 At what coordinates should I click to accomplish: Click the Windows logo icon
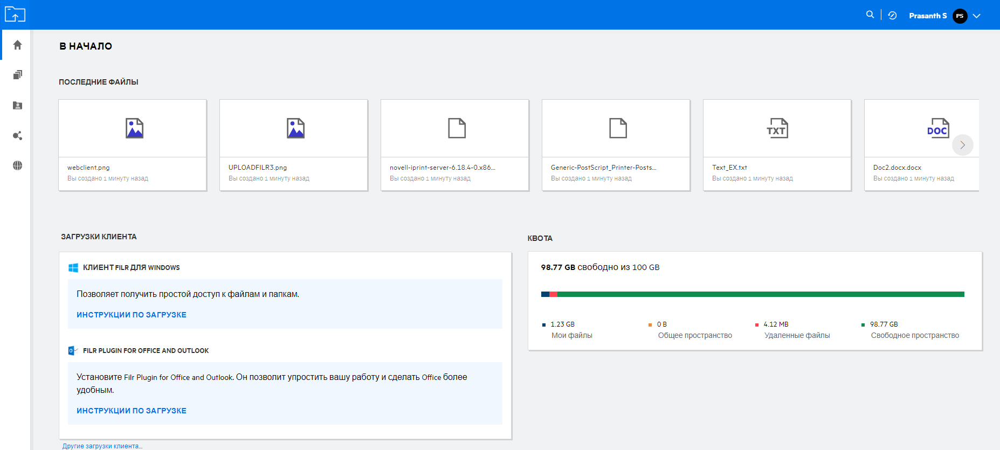coord(73,268)
